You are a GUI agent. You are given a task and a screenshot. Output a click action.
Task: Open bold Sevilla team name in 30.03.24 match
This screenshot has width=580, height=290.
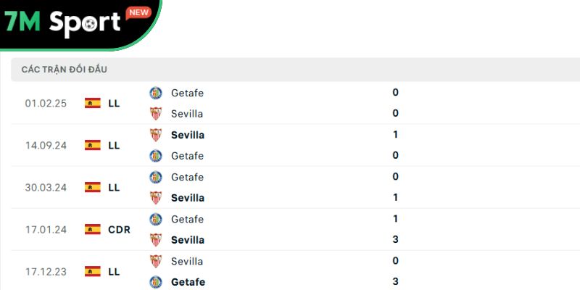click(x=188, y=198)
